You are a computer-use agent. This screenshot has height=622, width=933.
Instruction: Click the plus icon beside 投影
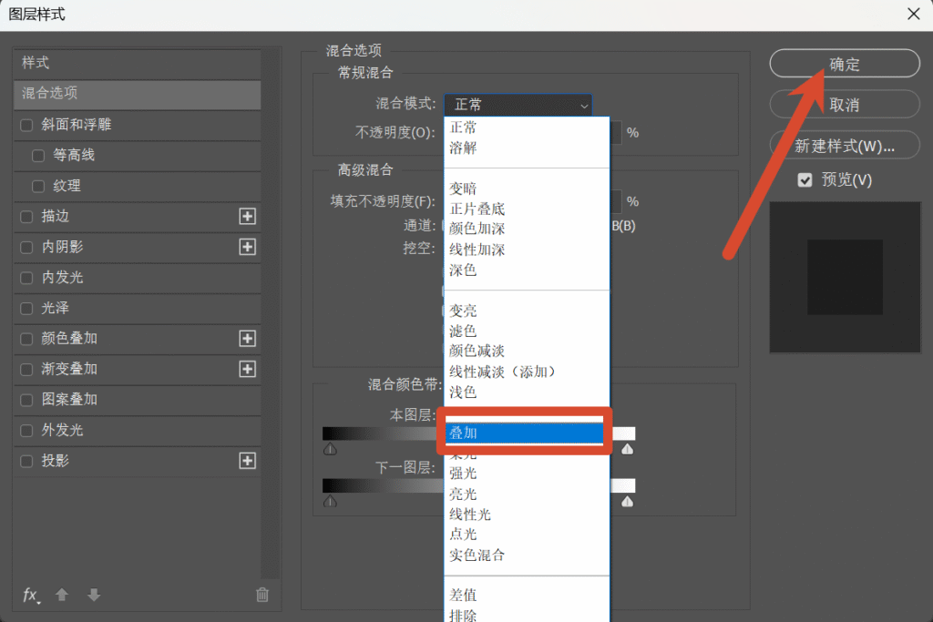pyautogui.click(x=248, y=461)
